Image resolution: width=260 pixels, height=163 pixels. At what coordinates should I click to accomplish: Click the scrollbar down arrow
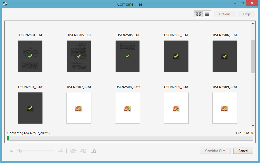253,125
